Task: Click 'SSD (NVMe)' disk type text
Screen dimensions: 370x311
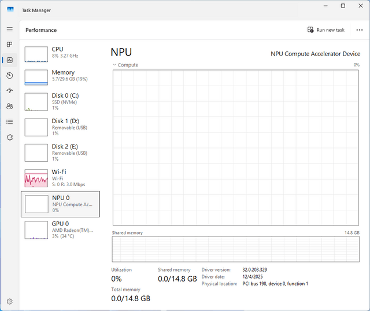Action: [x=64, y=102]
